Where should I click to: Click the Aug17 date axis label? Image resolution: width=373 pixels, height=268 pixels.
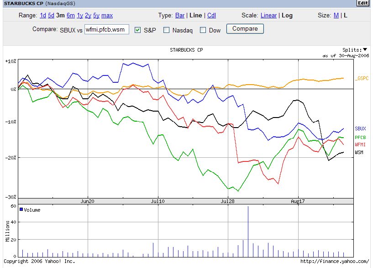coord(298,201)
